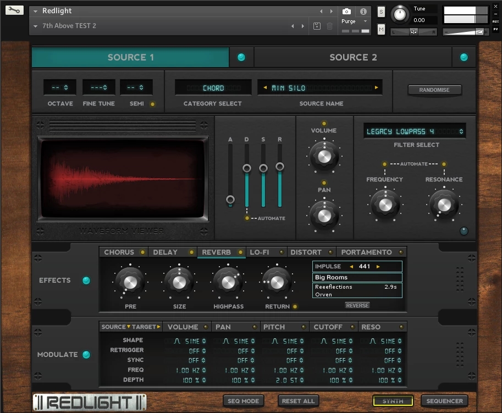This screenshot has width=502, height=413.
Task: Toggle Source 1 power button
Action: 241,57
